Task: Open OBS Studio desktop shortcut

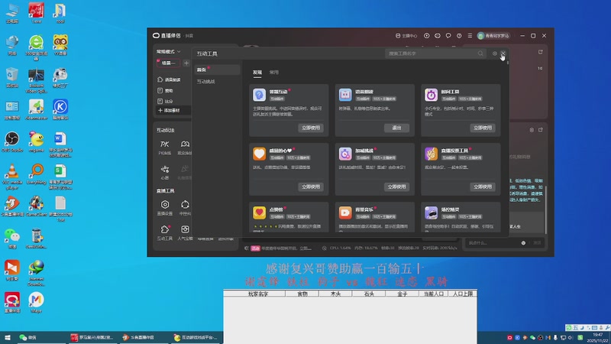Action: [x=12, y=141]
